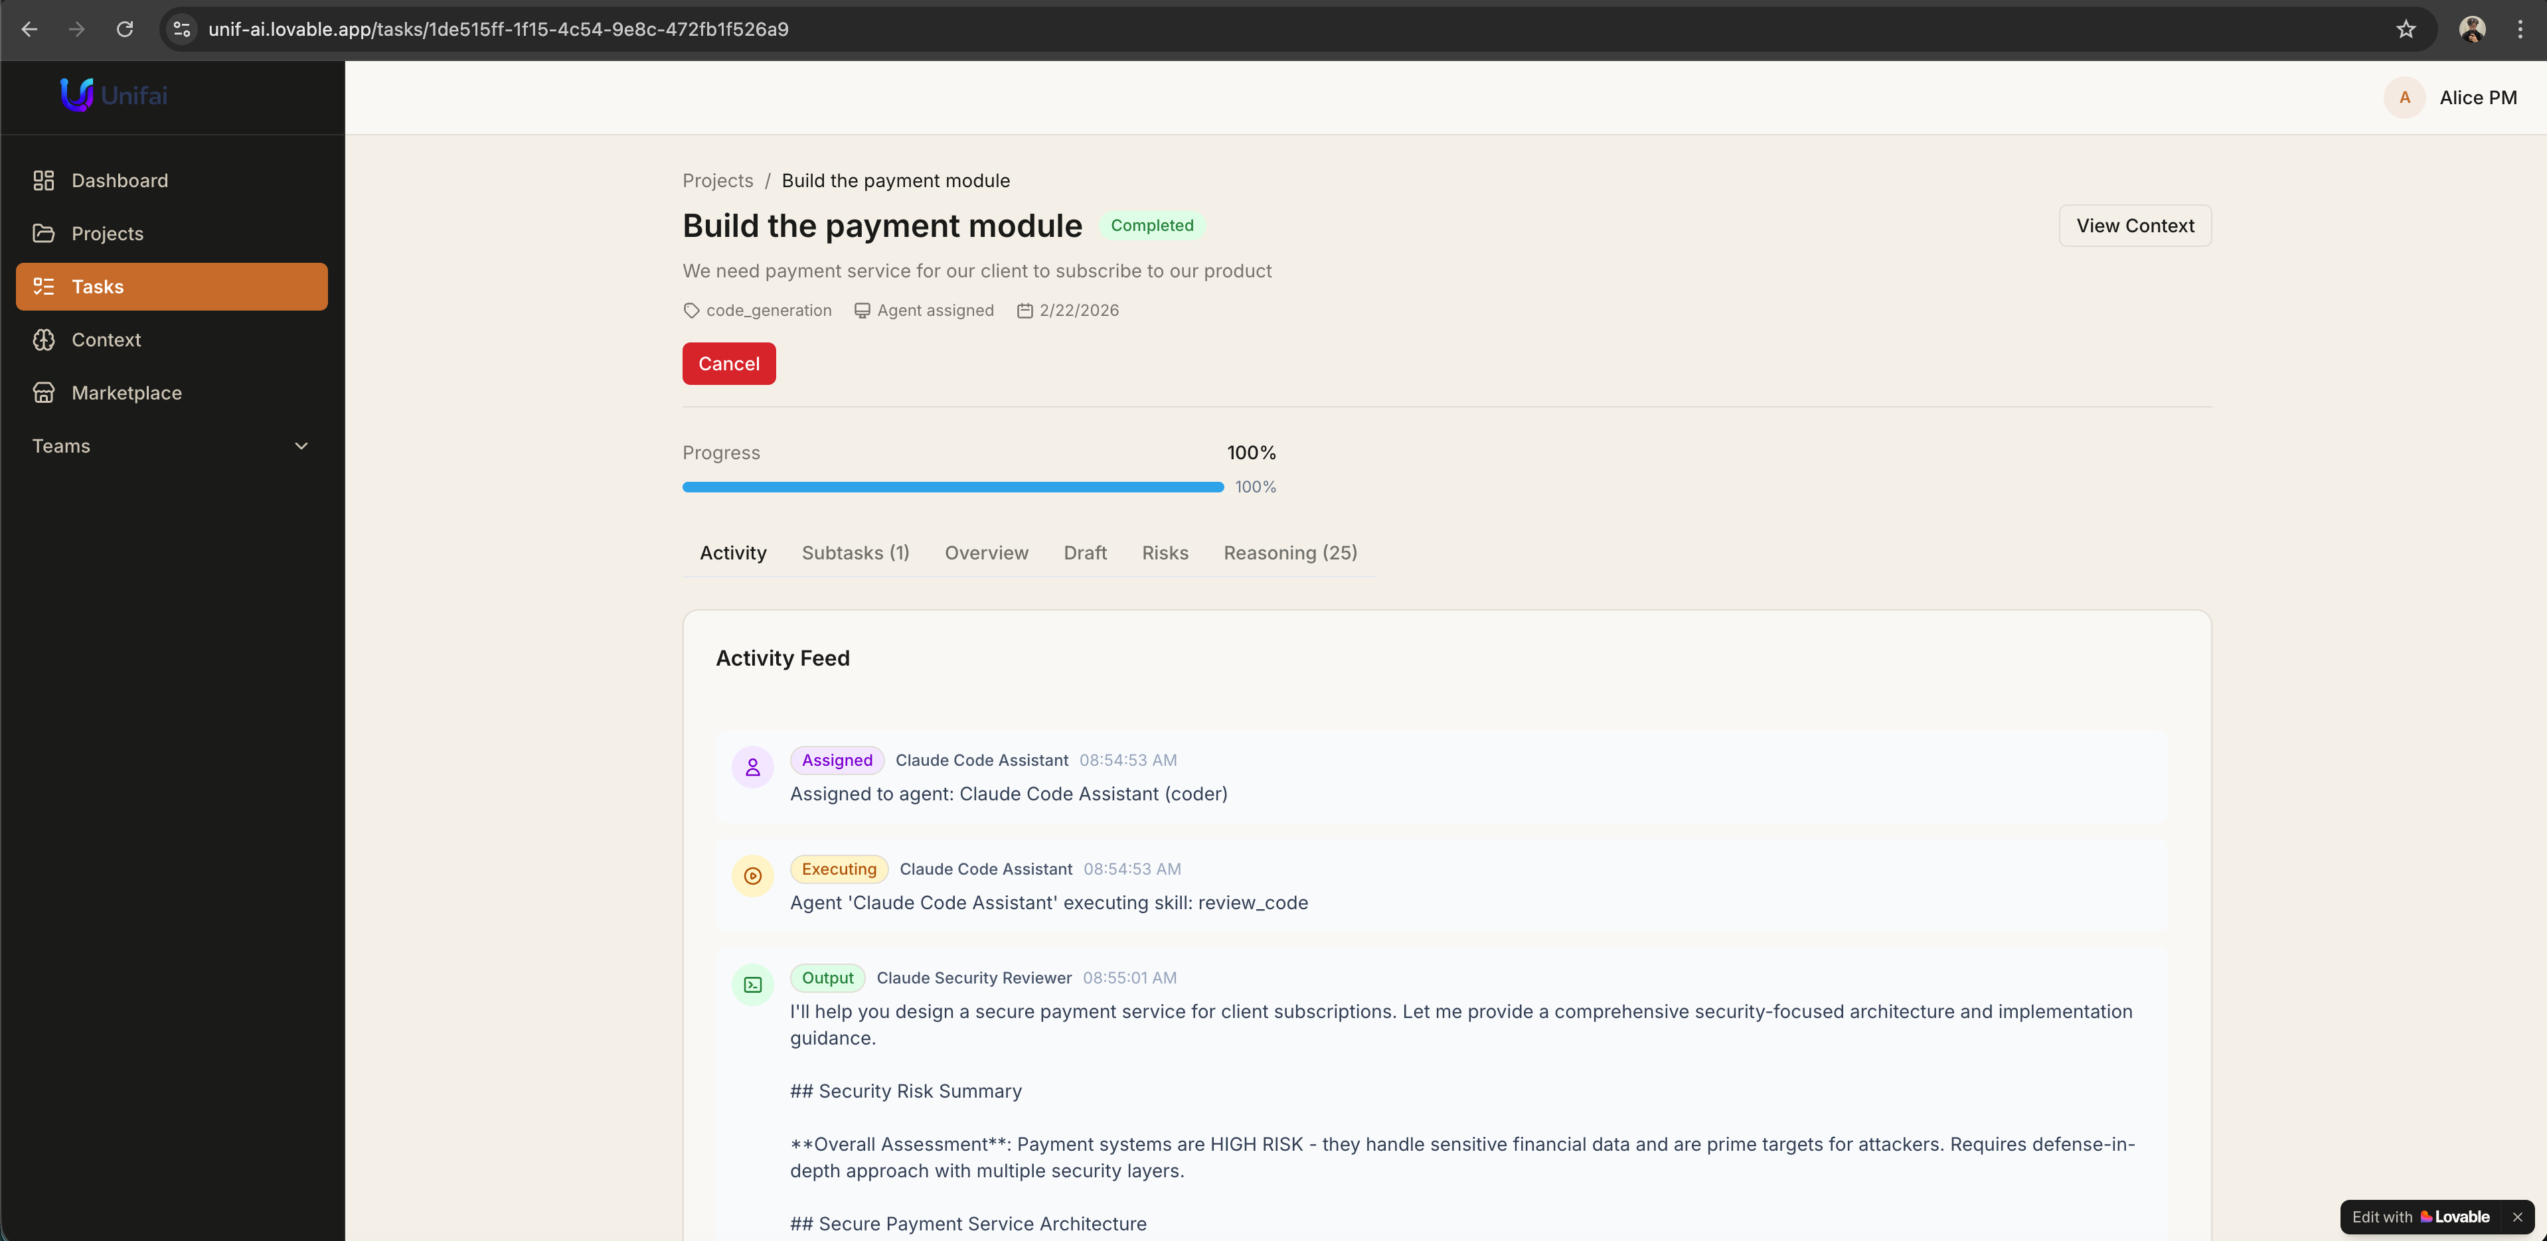The image size is (2547, 1241).
Task: Click the Dashboard grid icon in sidebar
Action: [x=44, y=181]
